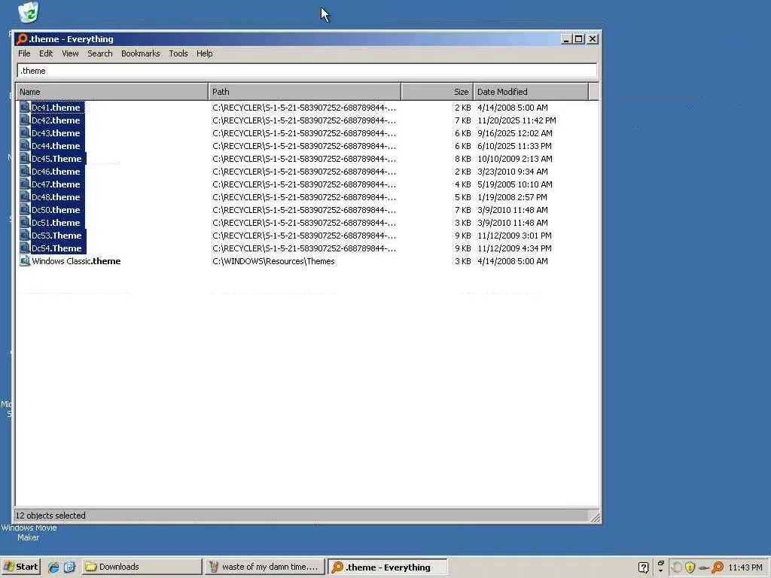Image resolution: width=771 pixels, height=578 pixels.
Task: Switch to the Downloads taskbar window
Action: [x=142, y=567]
